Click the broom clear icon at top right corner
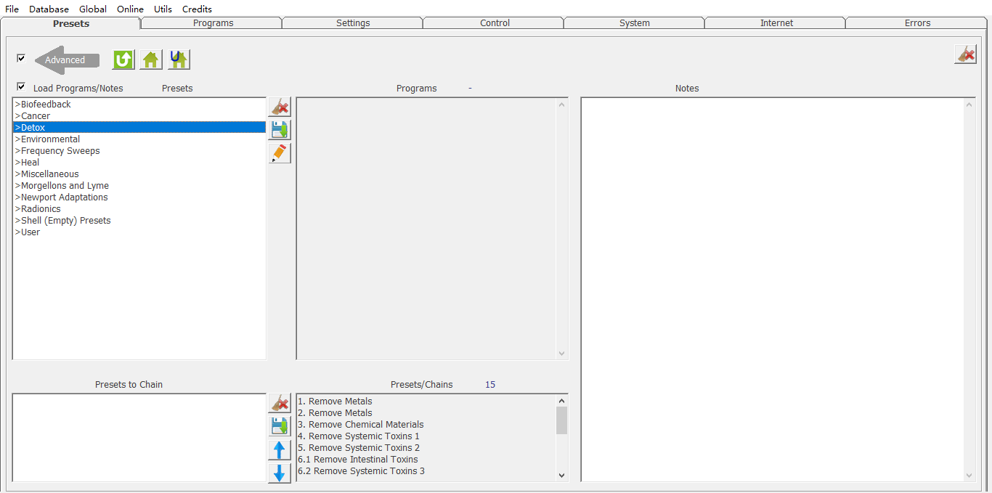Screen dimensions: 992x493 (965, 54)
